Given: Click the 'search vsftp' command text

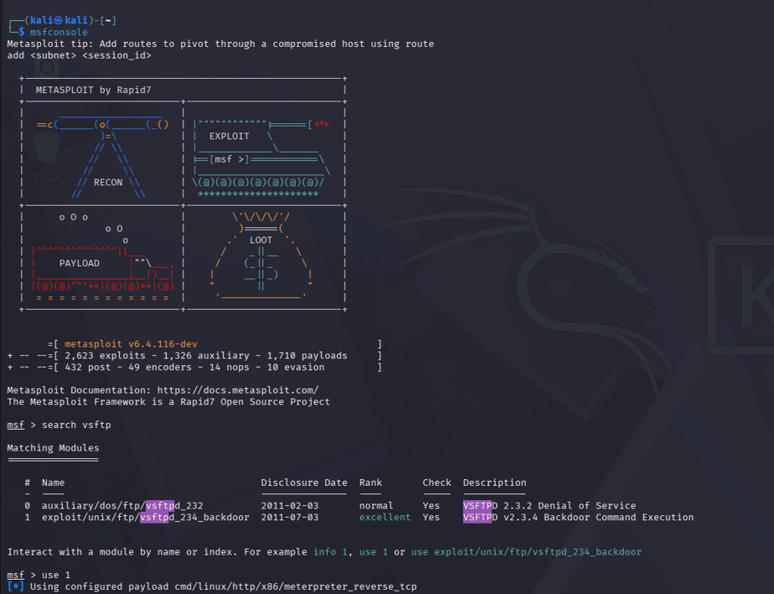Looking at the screenshot, I should [76, 425].
